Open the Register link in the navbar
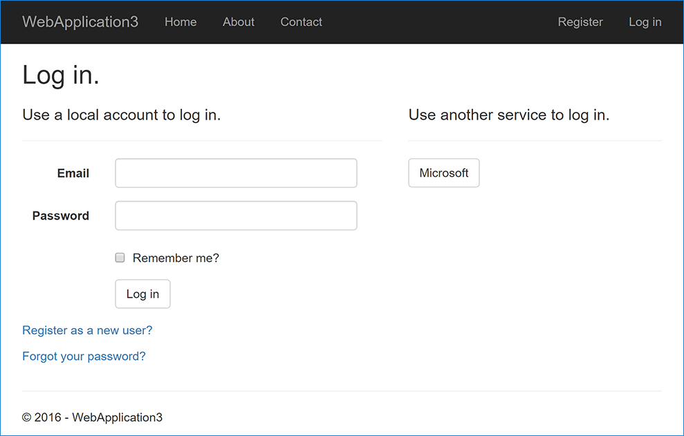 (580, 22)
